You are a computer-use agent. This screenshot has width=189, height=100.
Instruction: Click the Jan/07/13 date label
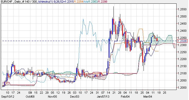coord(103,97)
